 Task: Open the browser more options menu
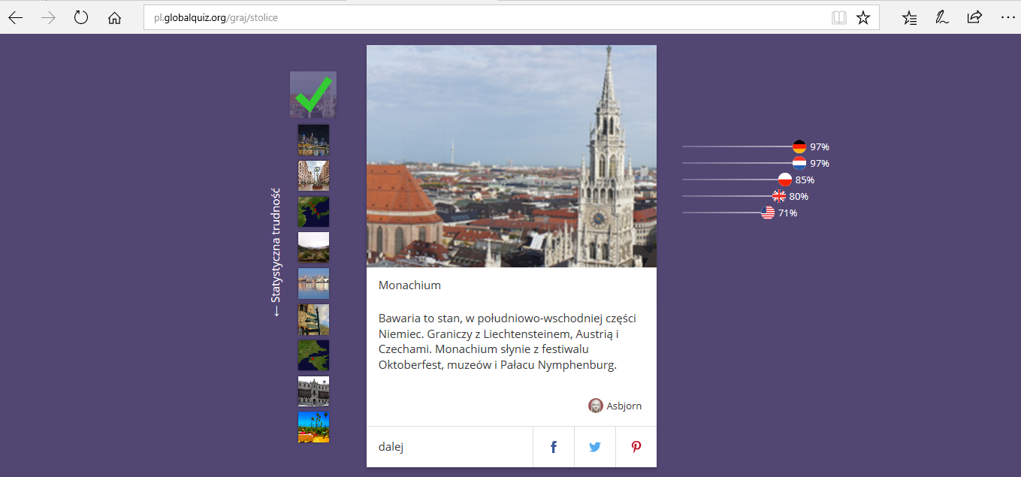[1007, 17]
